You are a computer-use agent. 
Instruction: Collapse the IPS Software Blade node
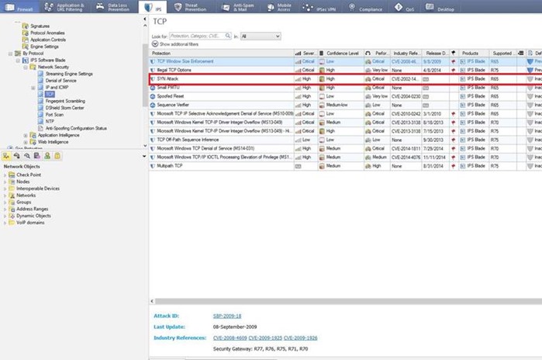tap(18, 61)
